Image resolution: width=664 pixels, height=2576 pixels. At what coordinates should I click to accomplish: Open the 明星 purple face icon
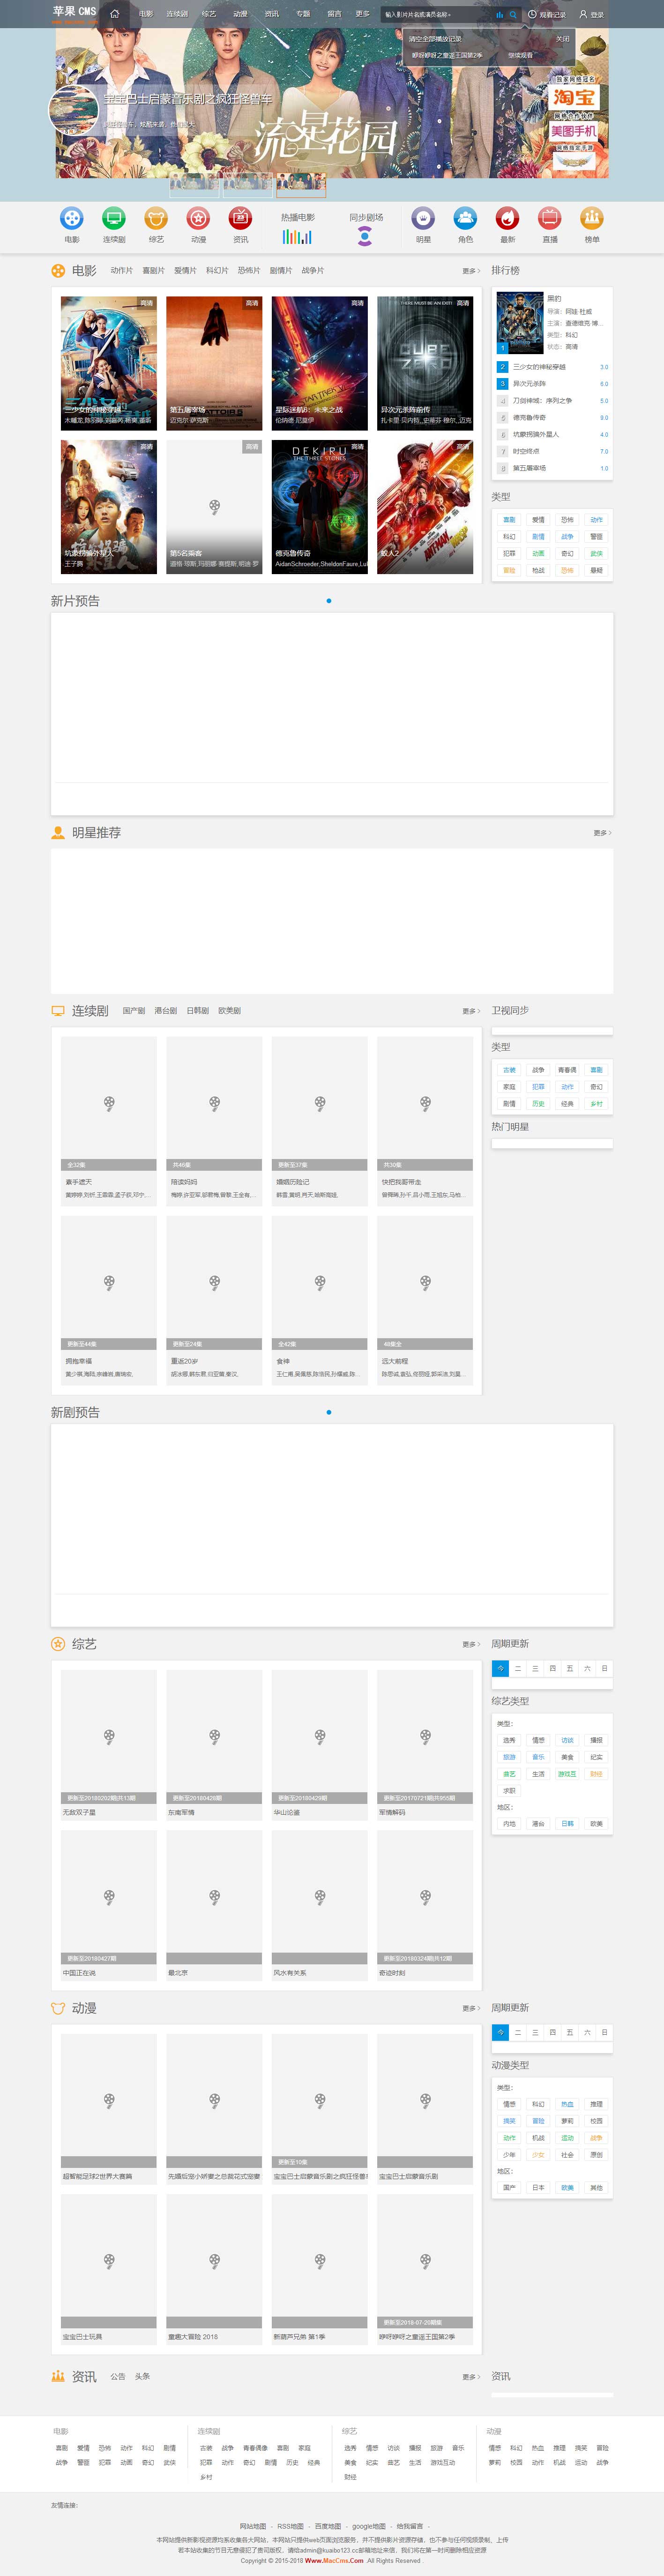[423, 218]
